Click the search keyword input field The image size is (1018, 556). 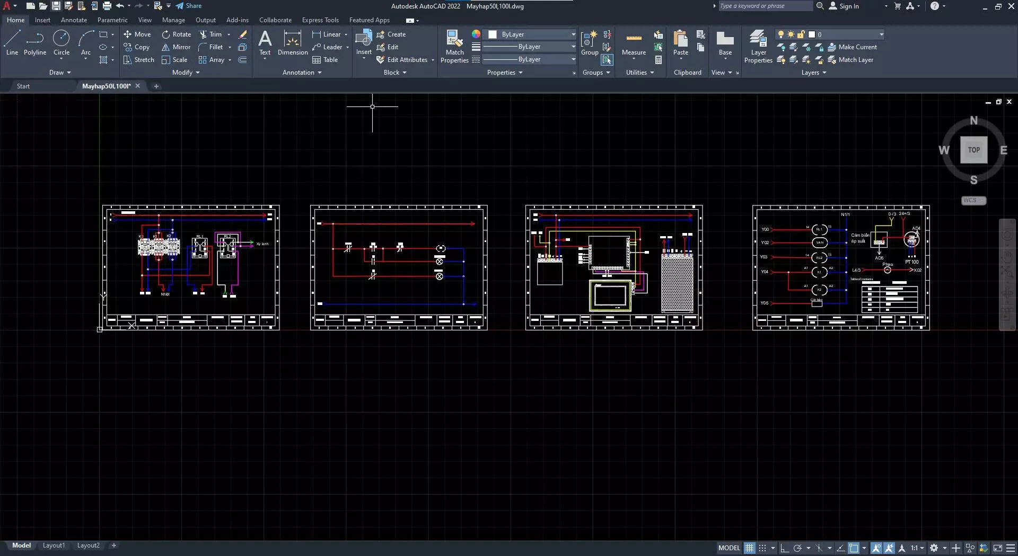coord(765,6)
